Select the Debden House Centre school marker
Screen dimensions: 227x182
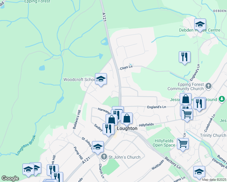(x=200, y=25)
